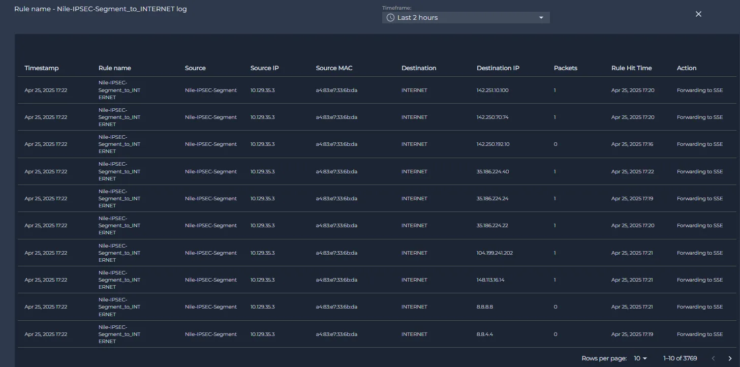Viewport: 740px width, 367px height.
Task: Select destination IP 8.8.8.8
Action: click(485, 307)
